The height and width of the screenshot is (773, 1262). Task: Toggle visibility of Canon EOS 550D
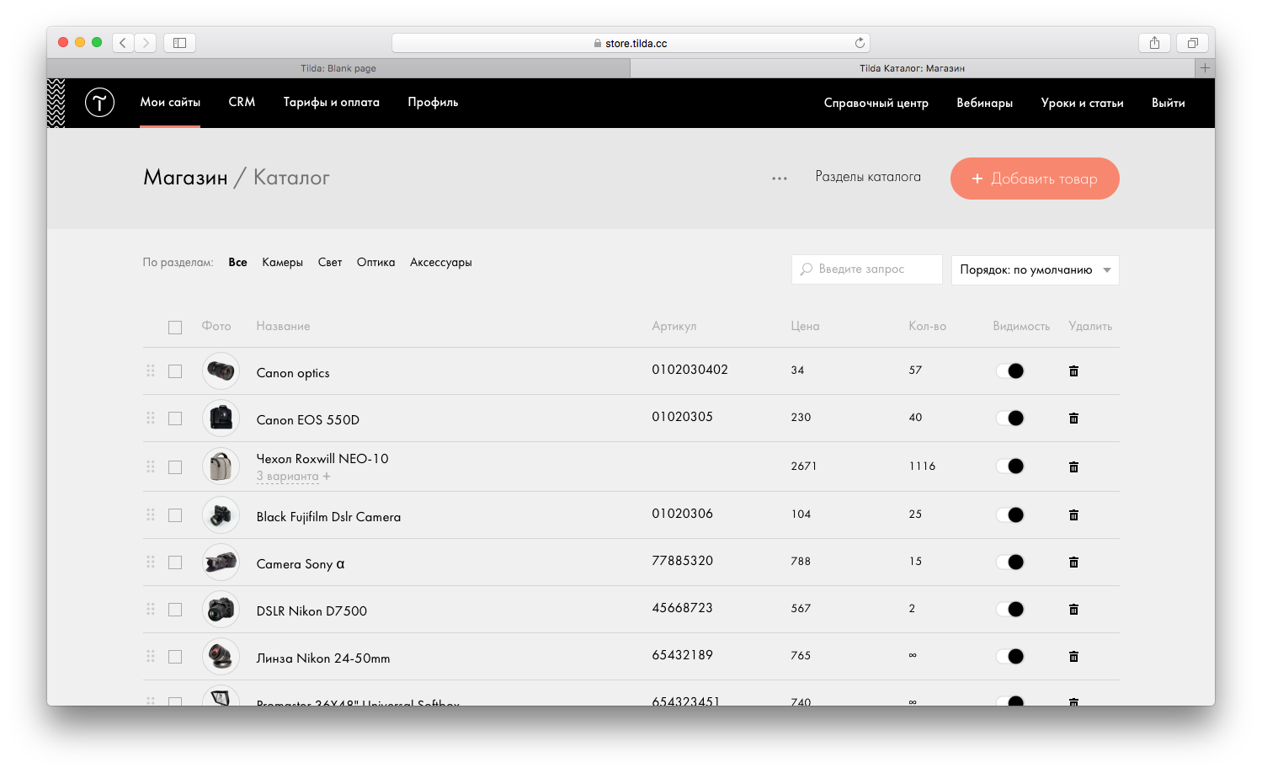(x=1009, y=418)
